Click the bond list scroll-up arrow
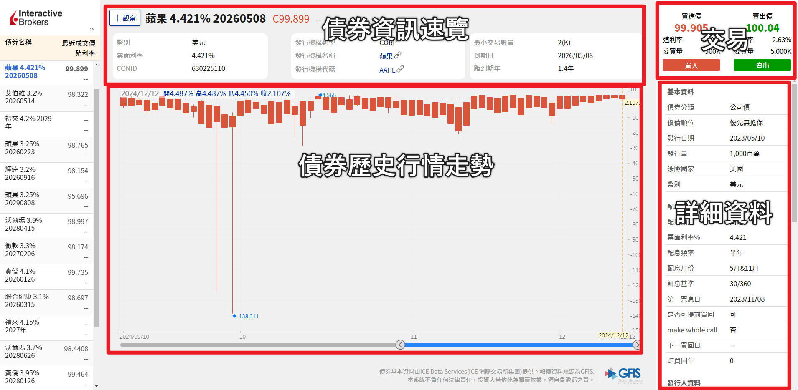This screenshot has height=390, width=798. [97, 65]
